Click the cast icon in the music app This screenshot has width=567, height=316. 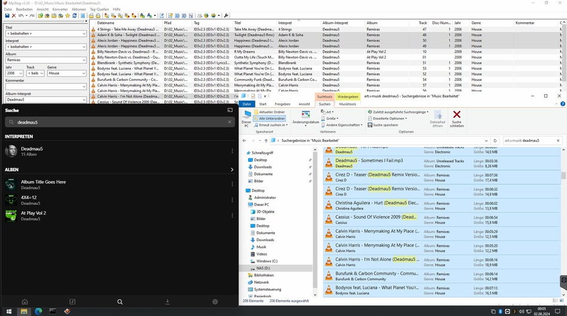tap(230, 110)
